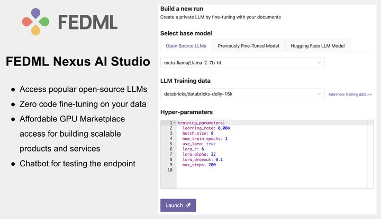Open the base model chevron arrow

[x=319, y=63]
